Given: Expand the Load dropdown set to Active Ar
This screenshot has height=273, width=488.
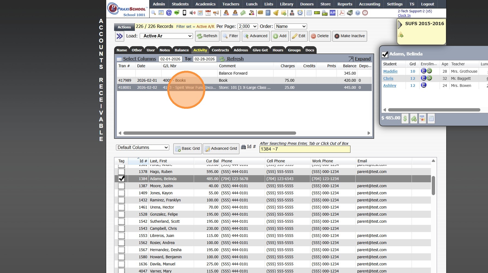Looking at the screenshot, I should (x=166, y=36).
